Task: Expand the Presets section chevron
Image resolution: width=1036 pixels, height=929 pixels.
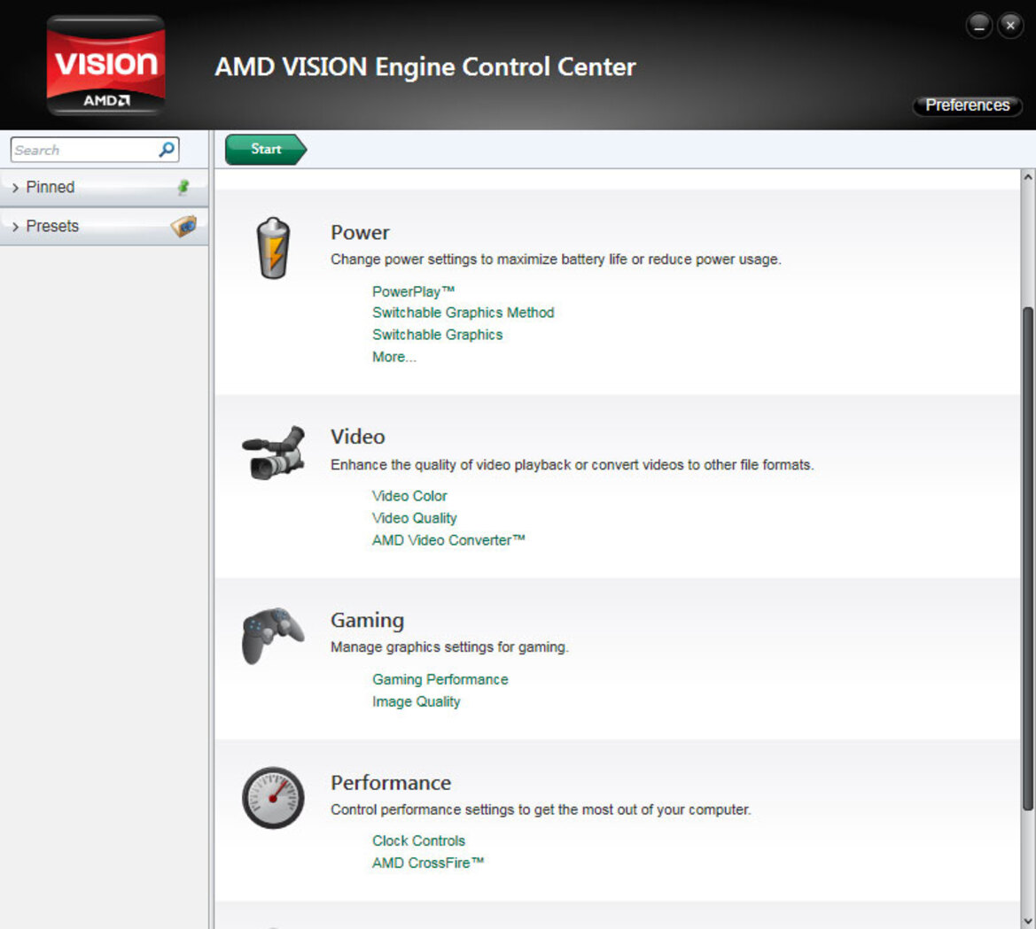Action: coord(15,227)
